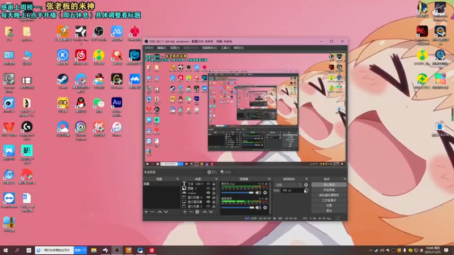Click the blue 搜索一下 taskbar button
The width and height of the screenshot is (454, 255).
pyautogui.click(x=80, y=250)
